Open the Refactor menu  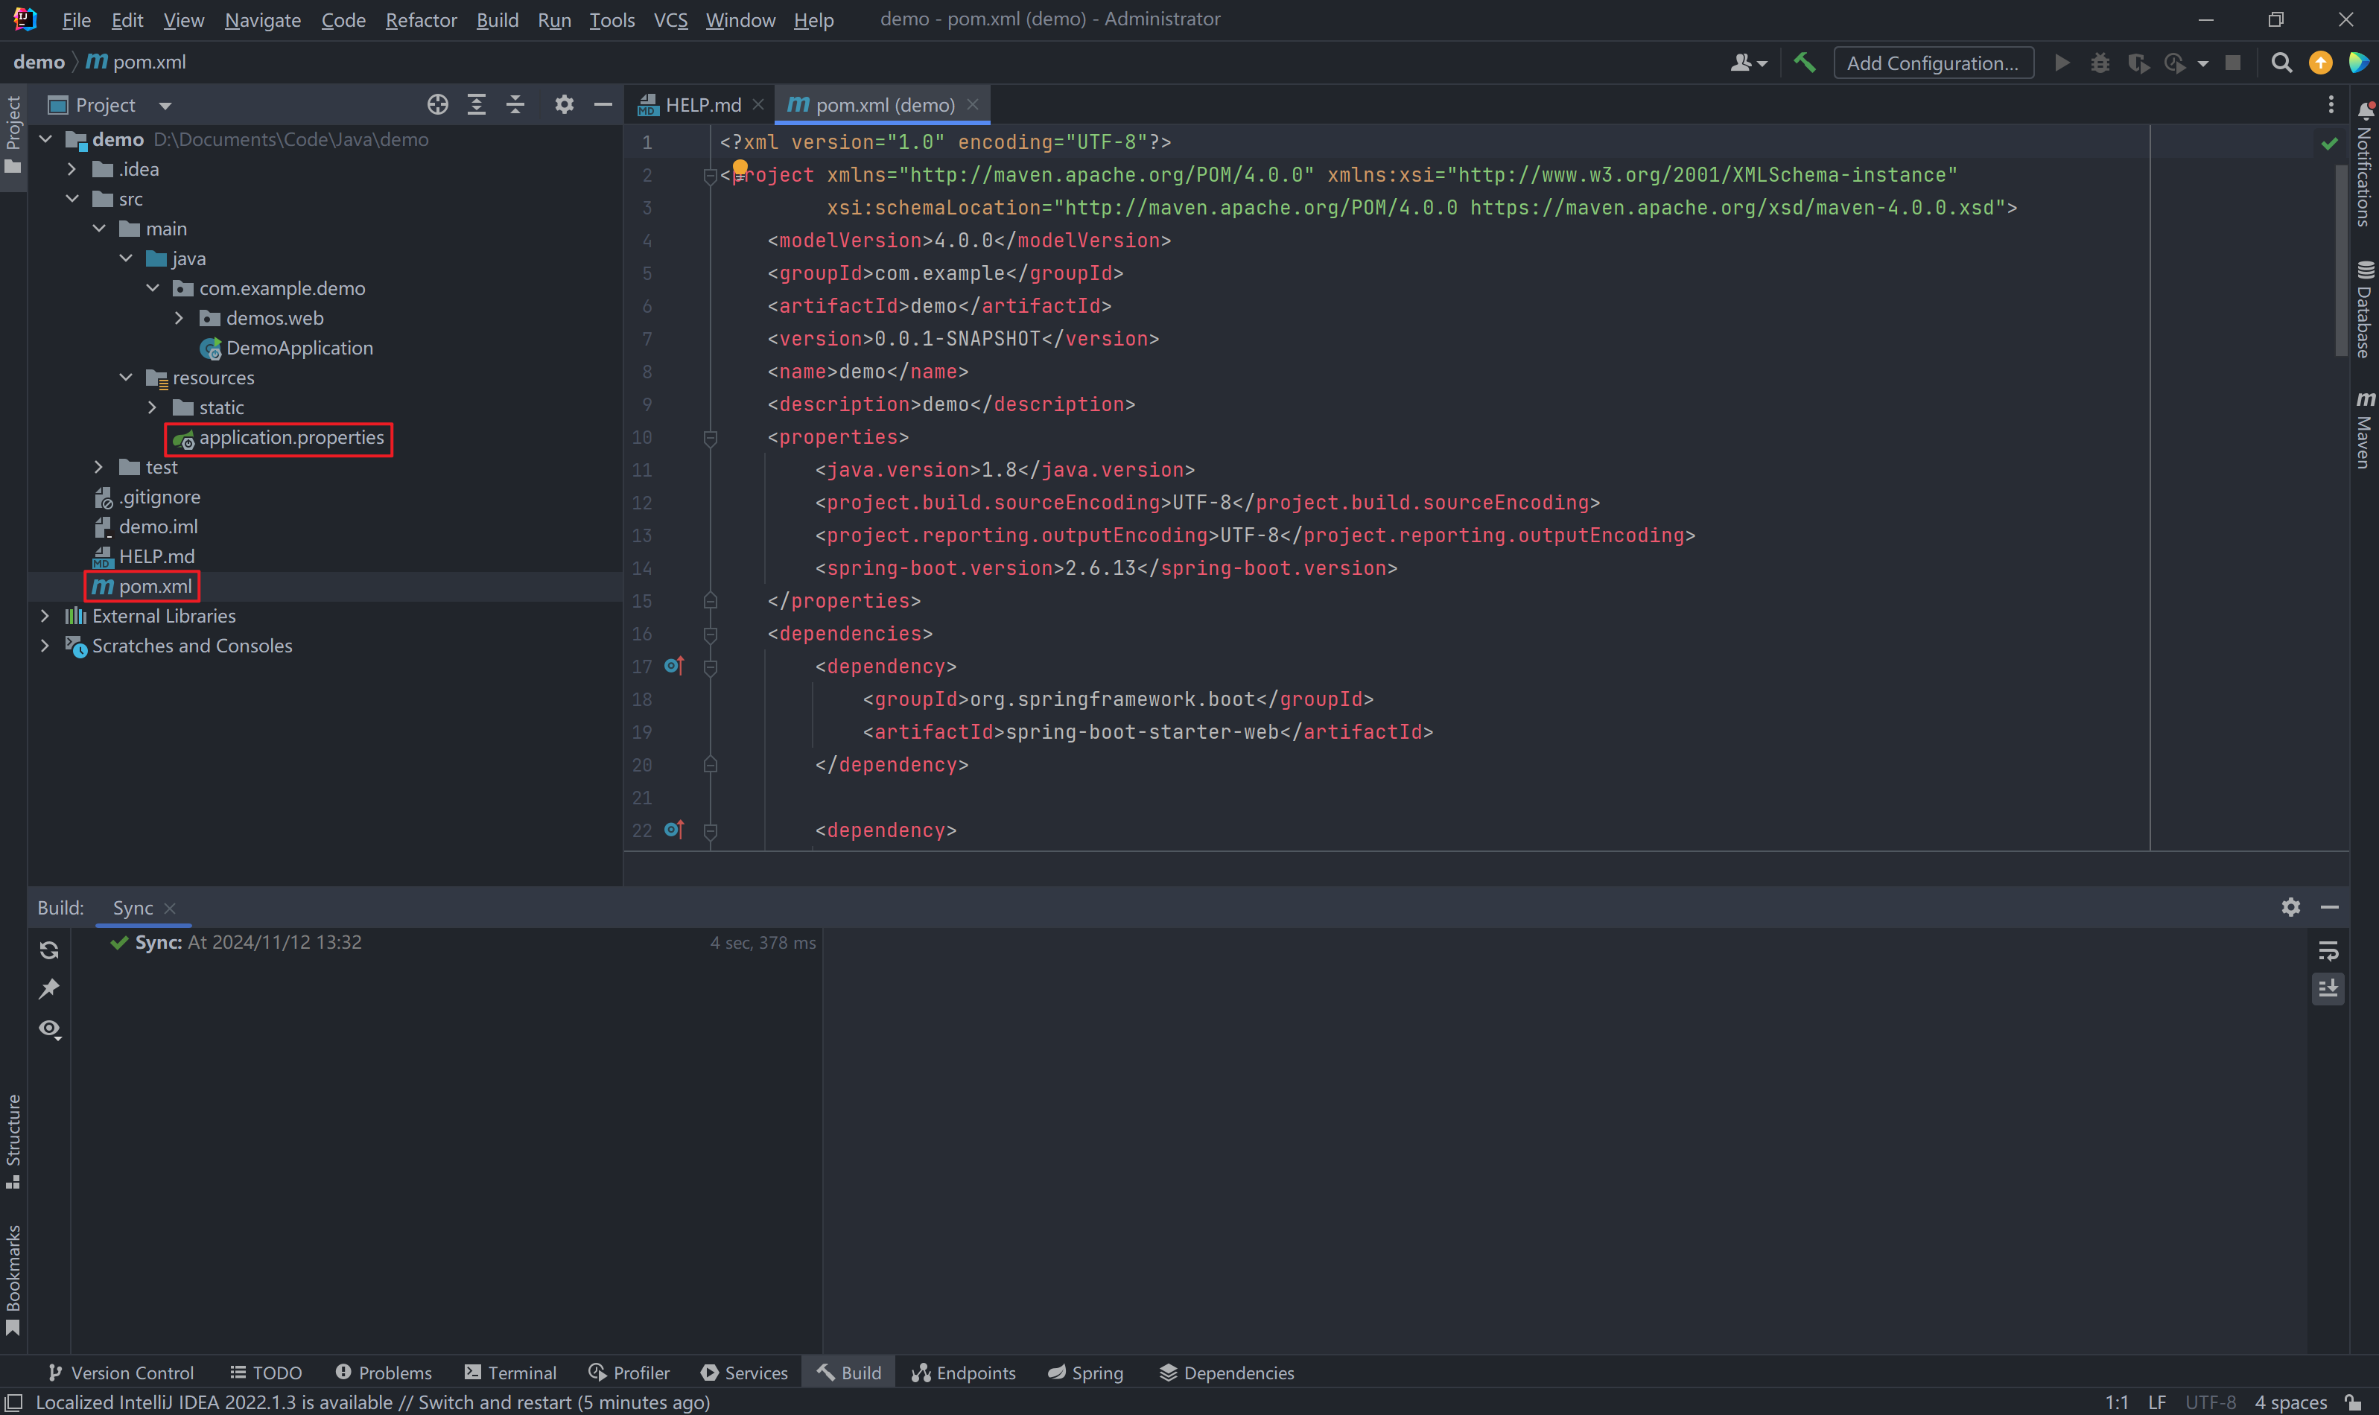click(x=421, y=20)
